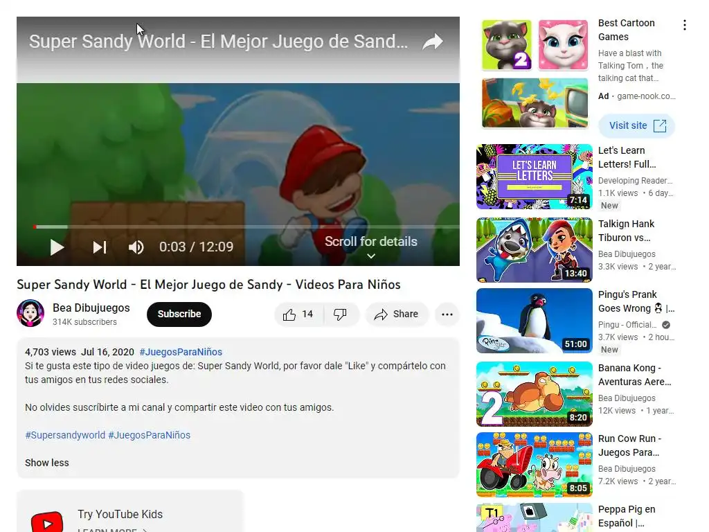Screen dimensions: 709x532
Task: Click the game-nook.co ad domain
Action: [646, 96]
